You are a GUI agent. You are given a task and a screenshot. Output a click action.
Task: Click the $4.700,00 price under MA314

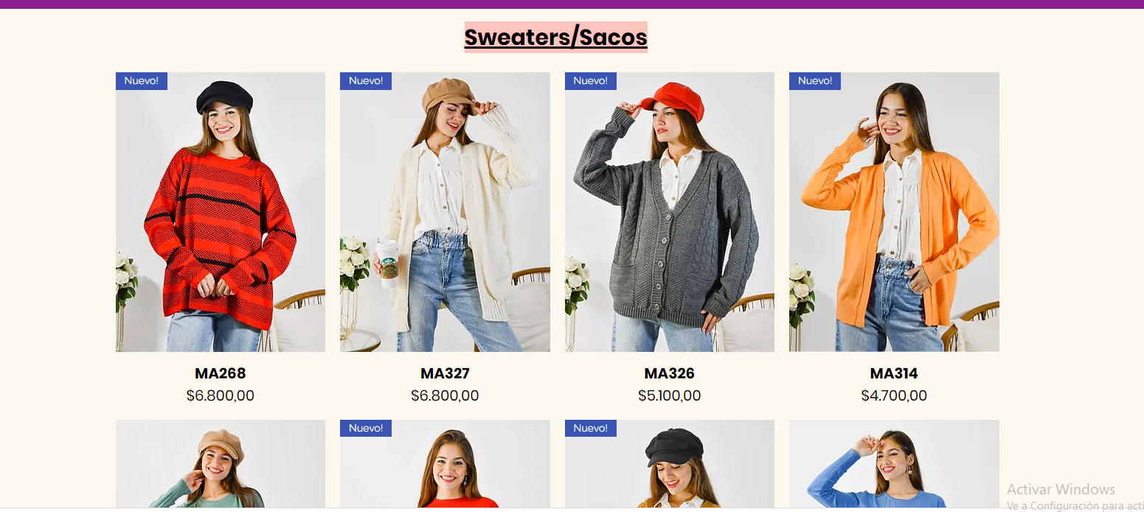[894, 395]
